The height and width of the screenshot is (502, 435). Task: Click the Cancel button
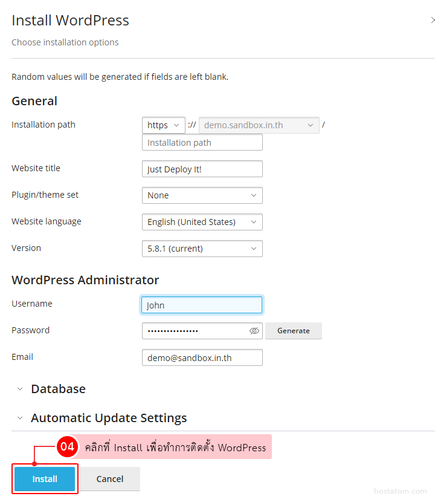[110, 479]
